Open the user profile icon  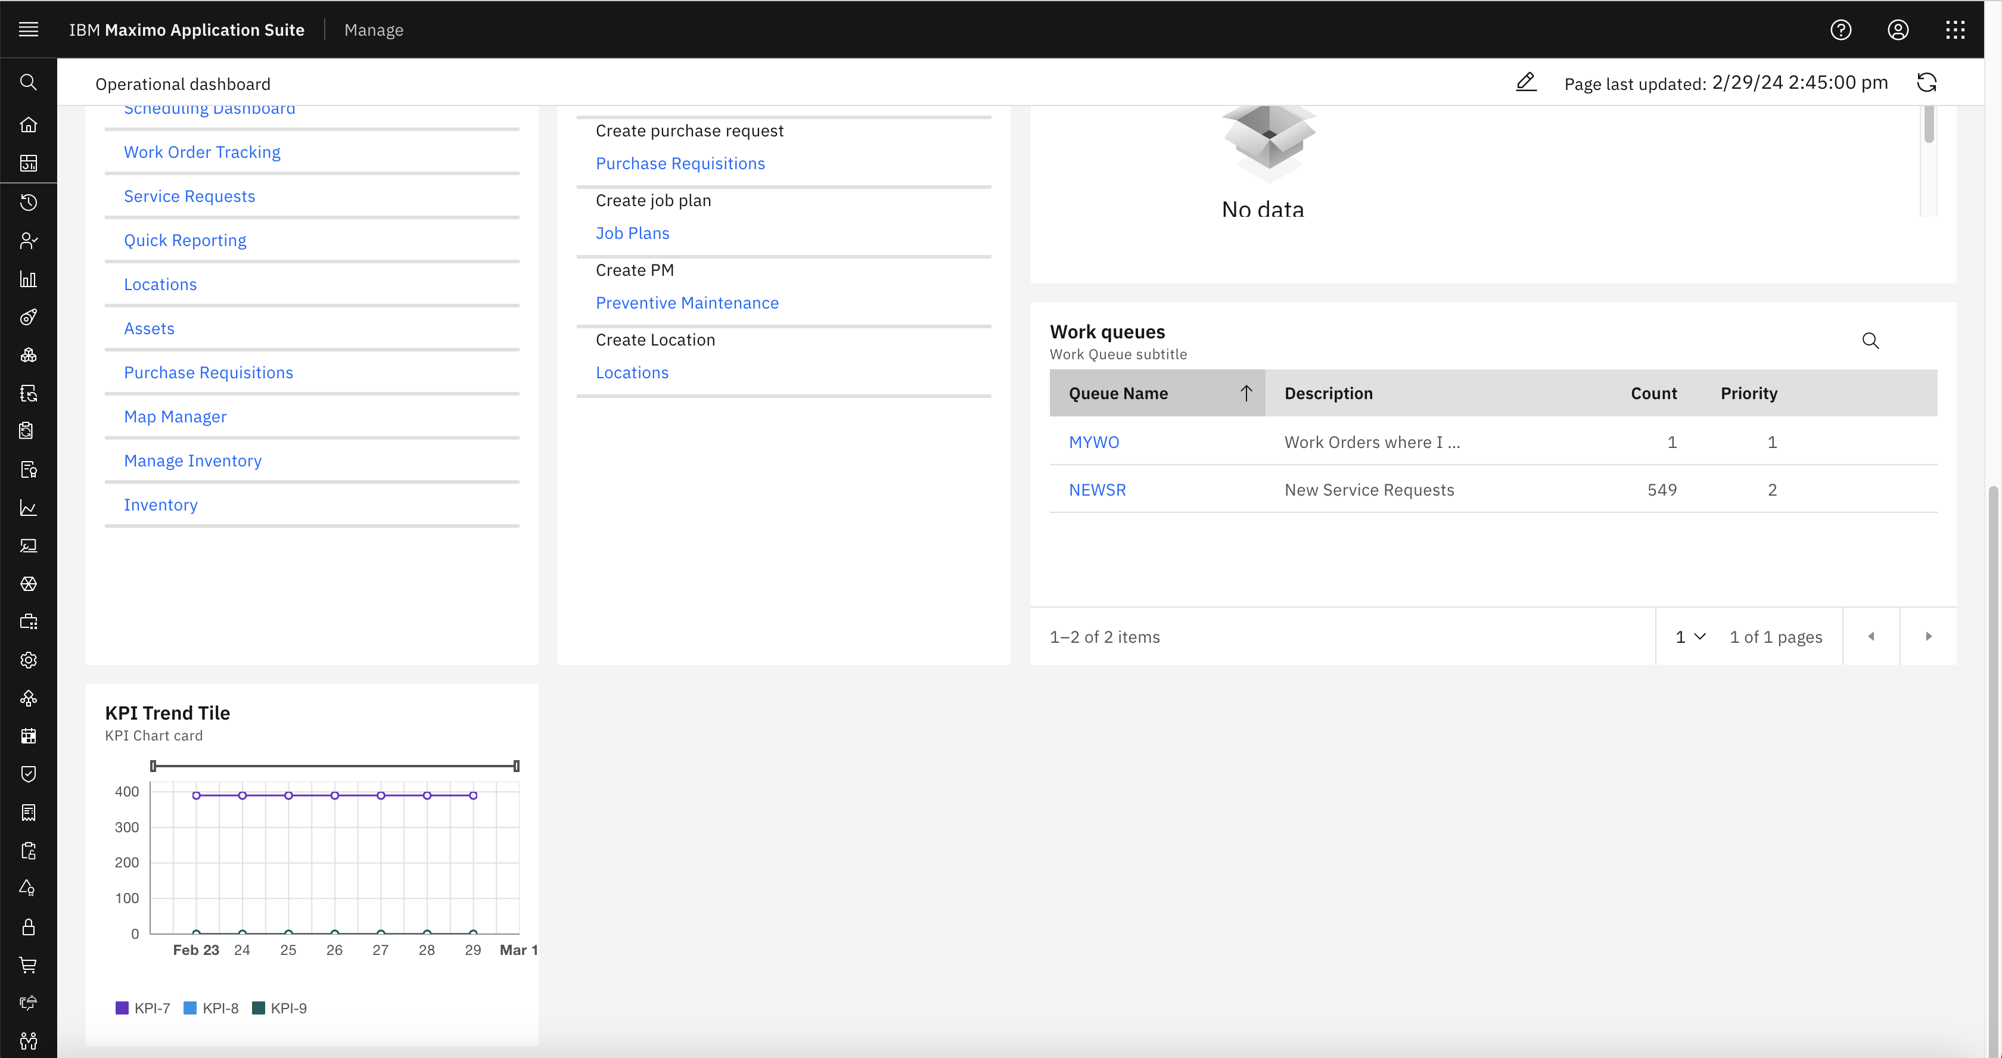1898,30
